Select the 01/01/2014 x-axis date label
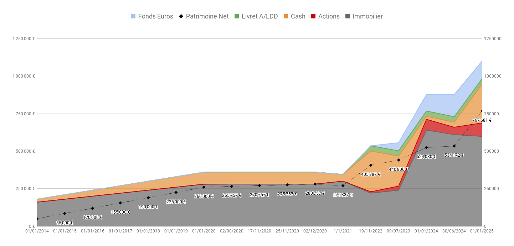 (x=37, y=231)
